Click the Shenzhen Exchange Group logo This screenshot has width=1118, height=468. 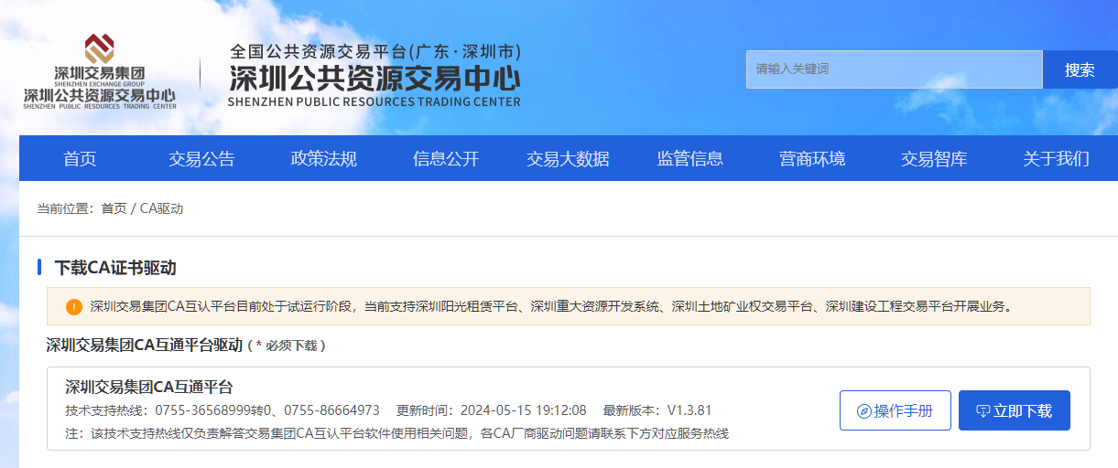[x=99, y=71]
